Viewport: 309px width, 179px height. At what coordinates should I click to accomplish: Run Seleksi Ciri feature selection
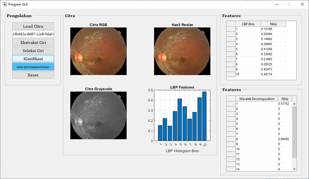tap(33, 51)
